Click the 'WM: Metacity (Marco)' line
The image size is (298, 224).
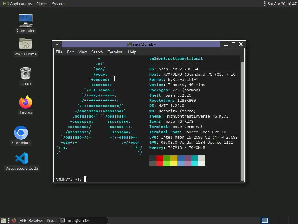click(172, 111)
